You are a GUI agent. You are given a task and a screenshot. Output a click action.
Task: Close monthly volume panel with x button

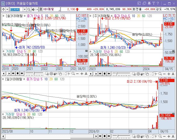pos(86,51)
